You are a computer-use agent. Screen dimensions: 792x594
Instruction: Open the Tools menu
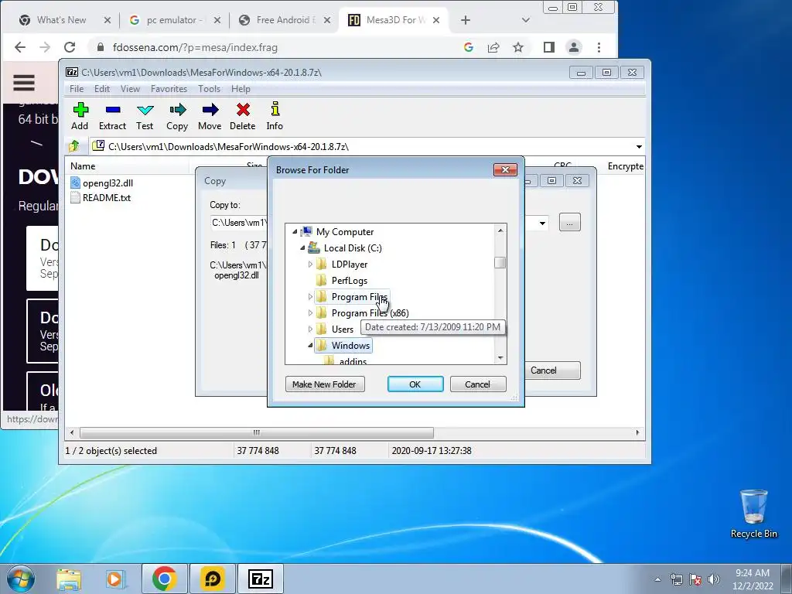(209, 89)
